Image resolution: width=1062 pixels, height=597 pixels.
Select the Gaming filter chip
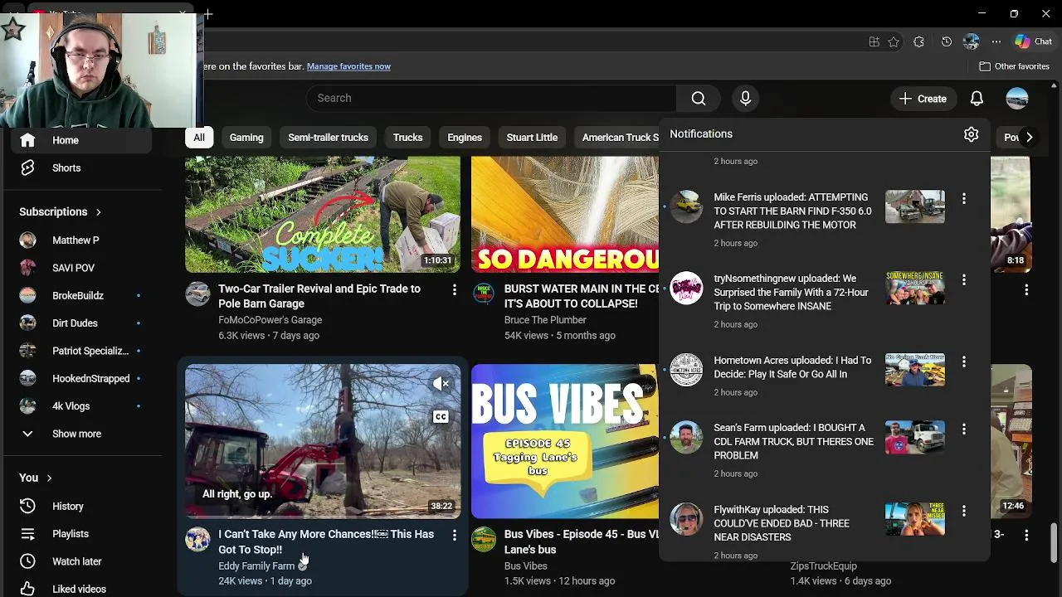pyautogui.click(x=246, y=138)
